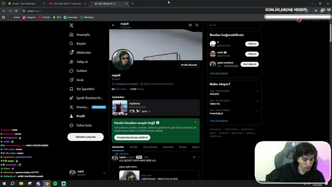Dismiss the unverified account banner

[195, 122]
